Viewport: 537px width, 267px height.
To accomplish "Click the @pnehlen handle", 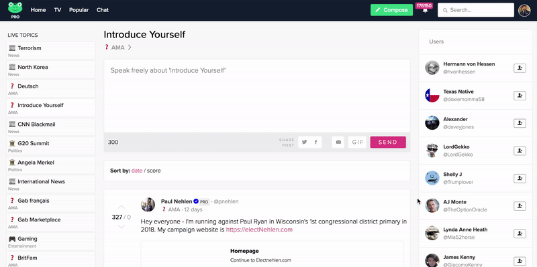I will tap(226, 201).
